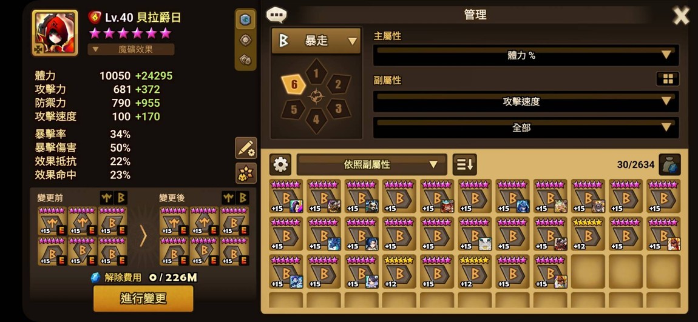
Task: Open the 攻擊速度 sub stat dropdown
Action: 526,101
